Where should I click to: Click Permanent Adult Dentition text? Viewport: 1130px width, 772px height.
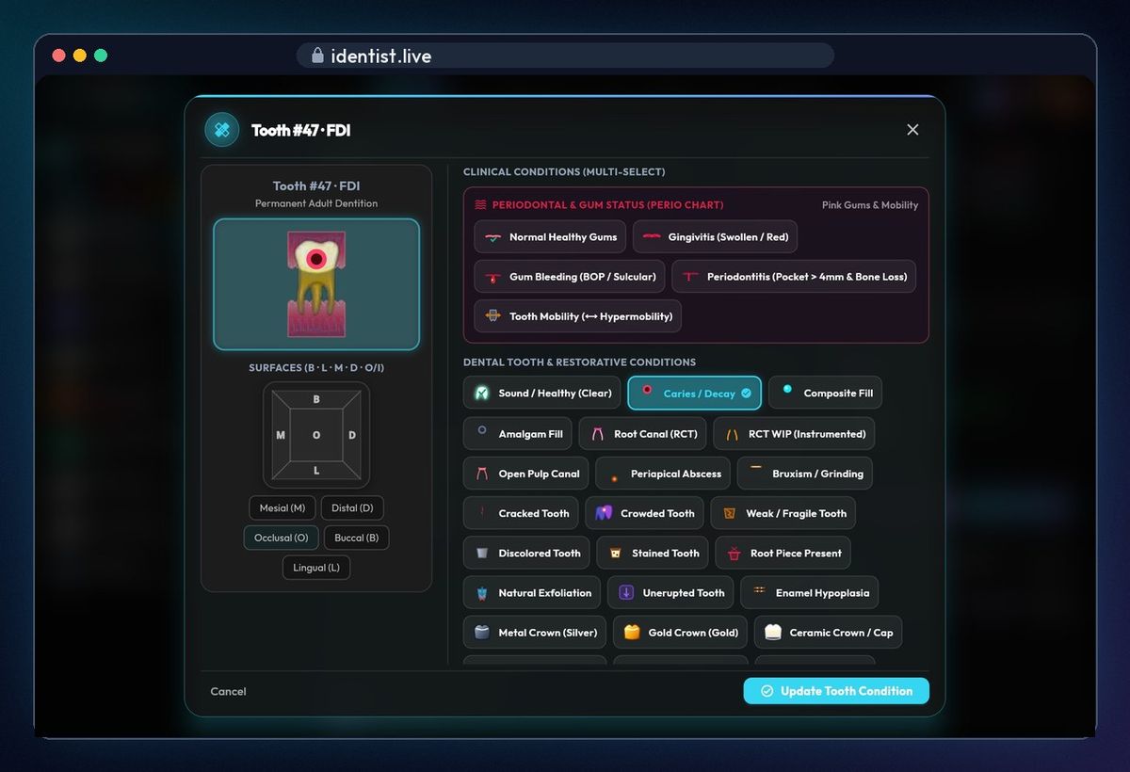click(316, 203)
